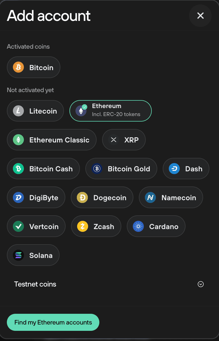The height and width of the screenshot is (341, 219).
Task: Deselect the checked Ethereum coin chip
Action: click(x=111, y=111)
